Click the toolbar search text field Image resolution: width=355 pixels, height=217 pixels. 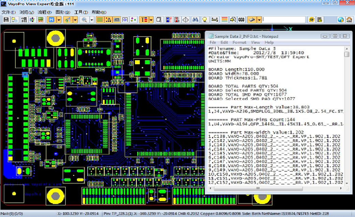[x=284, y=20]
